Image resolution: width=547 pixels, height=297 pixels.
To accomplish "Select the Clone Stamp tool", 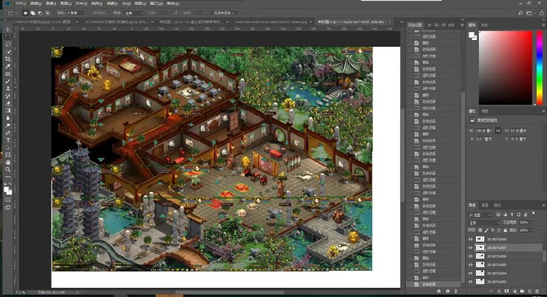I will coord(8,89).
